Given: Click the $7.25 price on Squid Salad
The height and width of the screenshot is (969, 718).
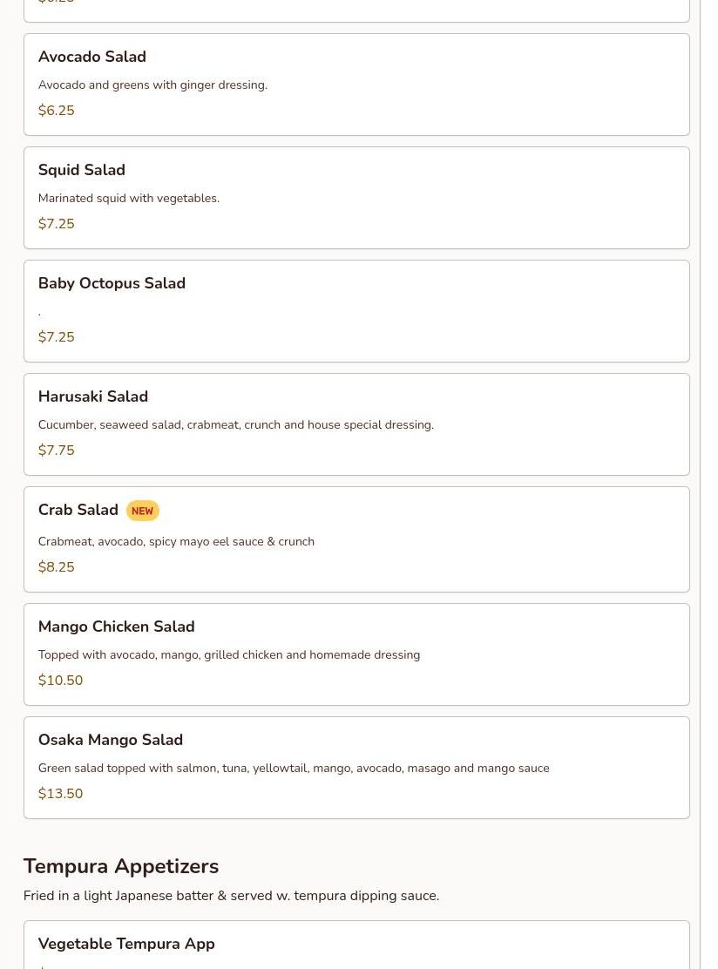Looking at the screenshot, I should [x=57, y=224].
